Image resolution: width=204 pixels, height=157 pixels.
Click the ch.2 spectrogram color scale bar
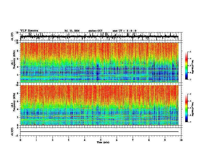186,108
